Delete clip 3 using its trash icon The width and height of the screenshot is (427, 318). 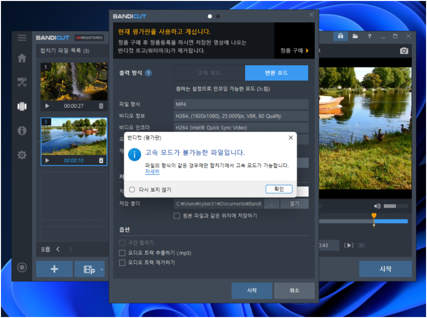tap(101, 160)
